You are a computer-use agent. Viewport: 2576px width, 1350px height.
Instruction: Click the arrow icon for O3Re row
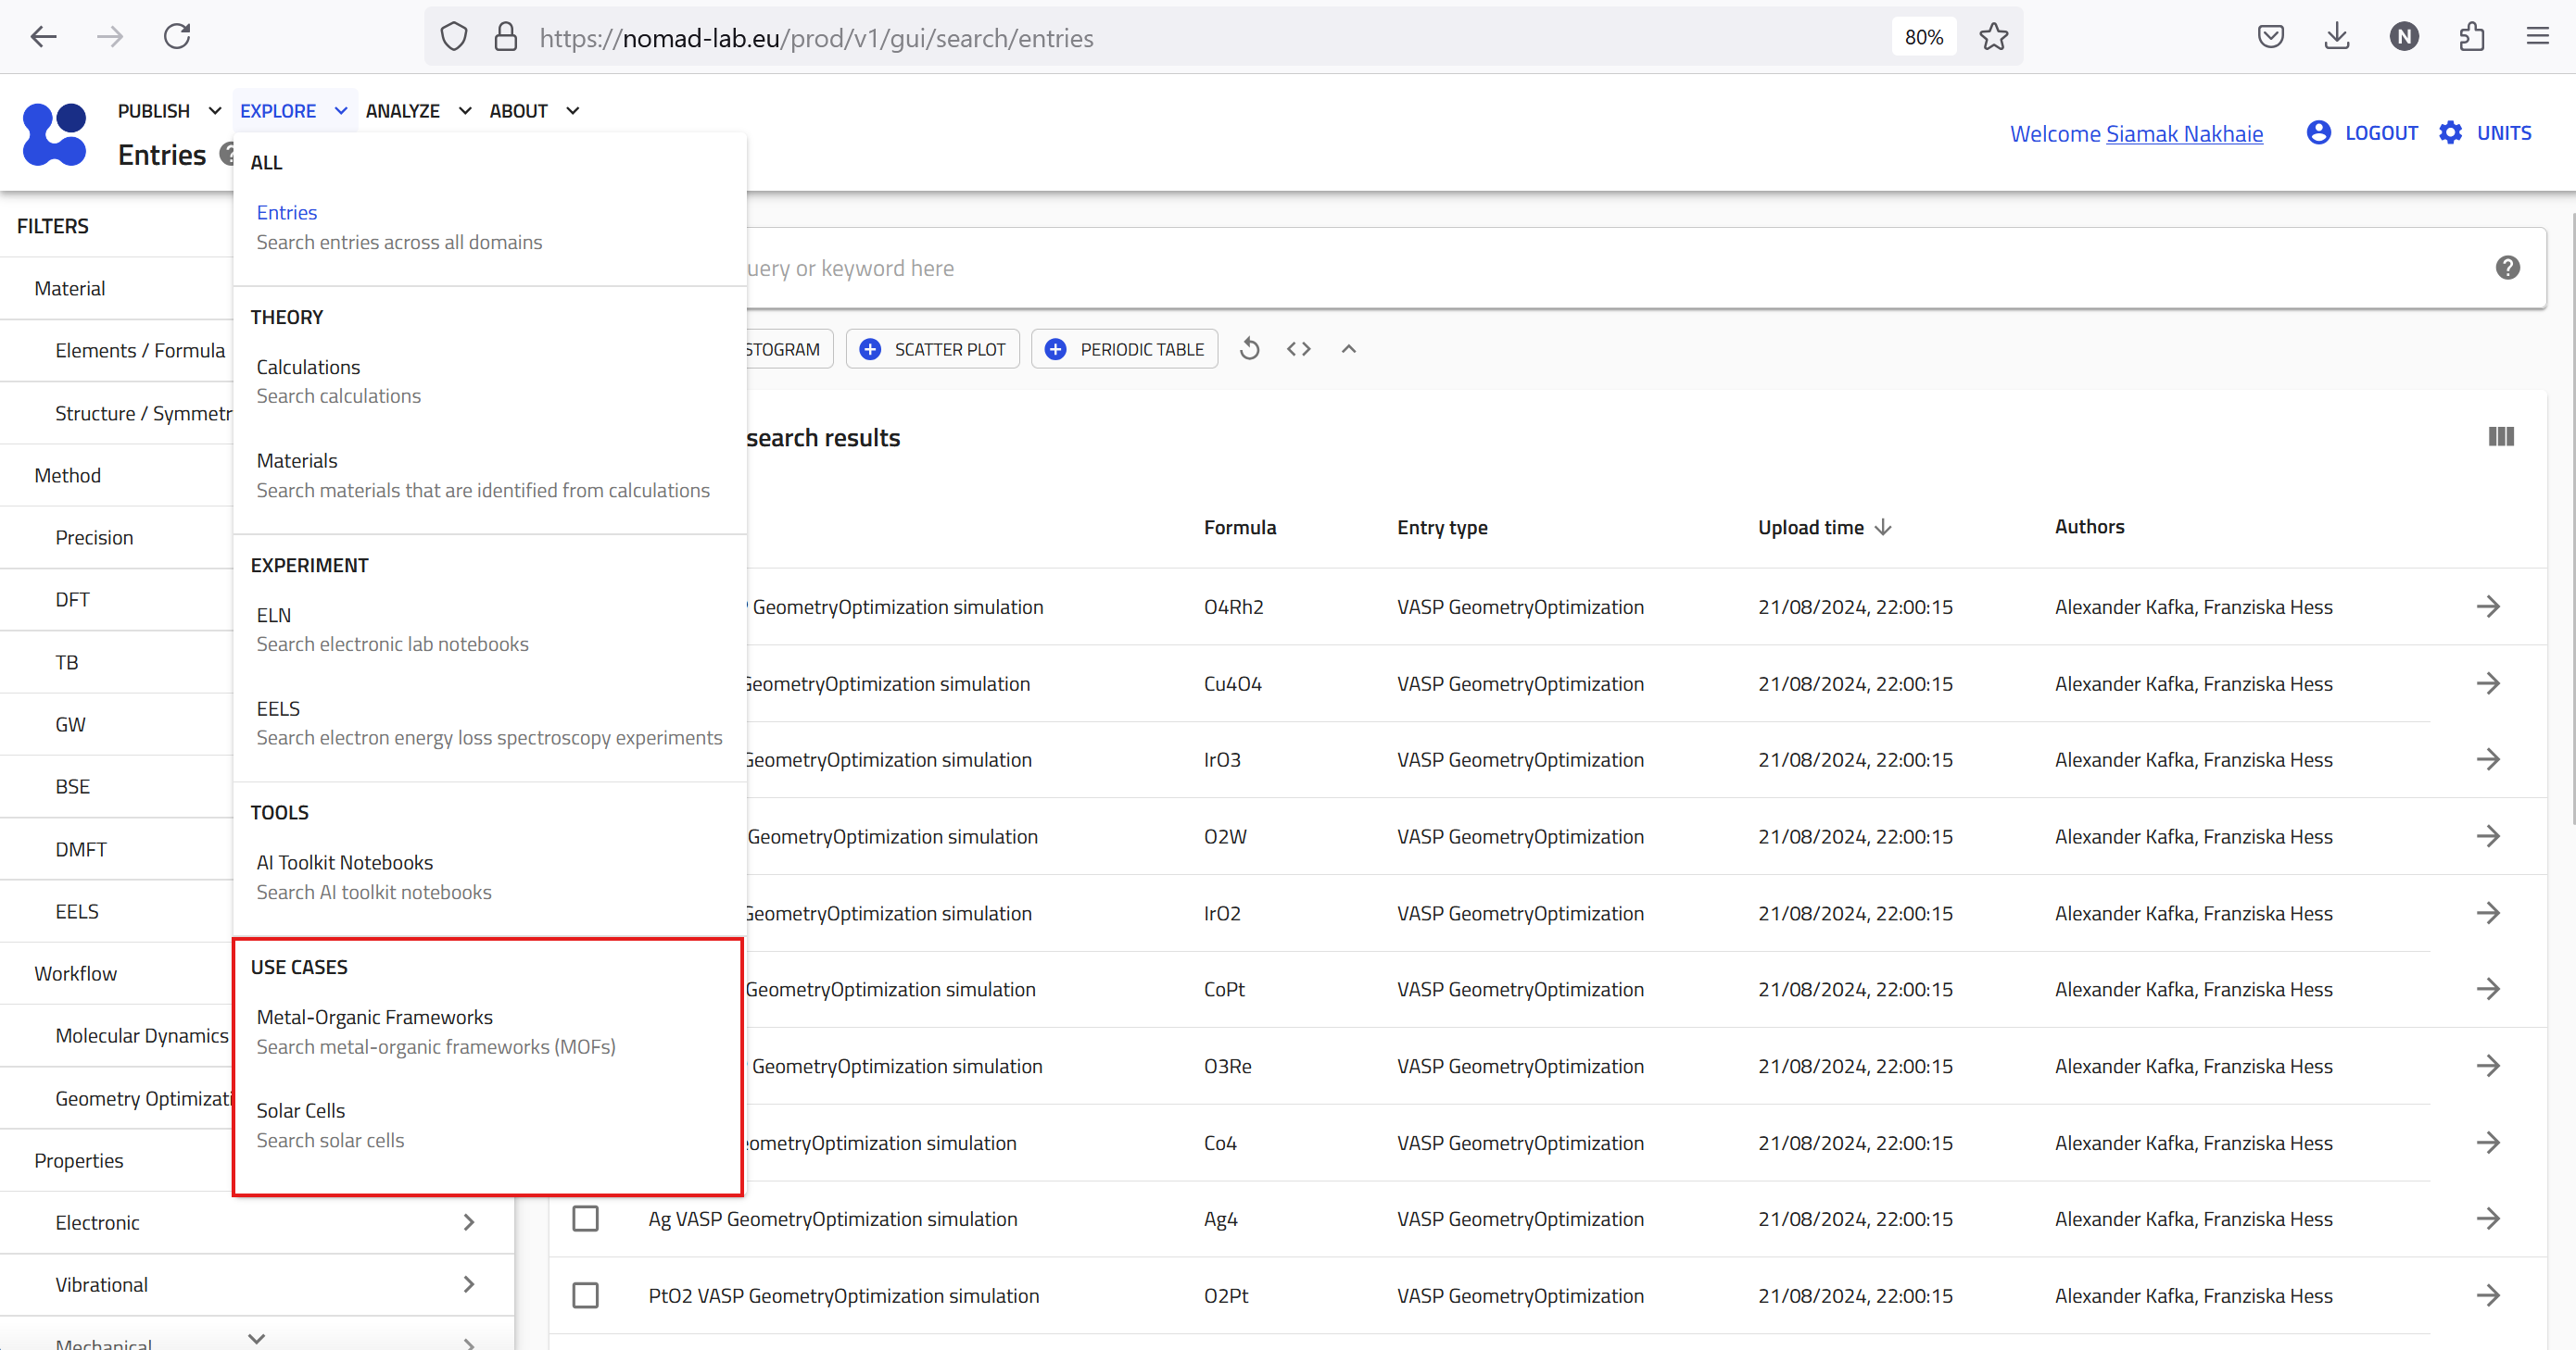pos(2488,1067)
